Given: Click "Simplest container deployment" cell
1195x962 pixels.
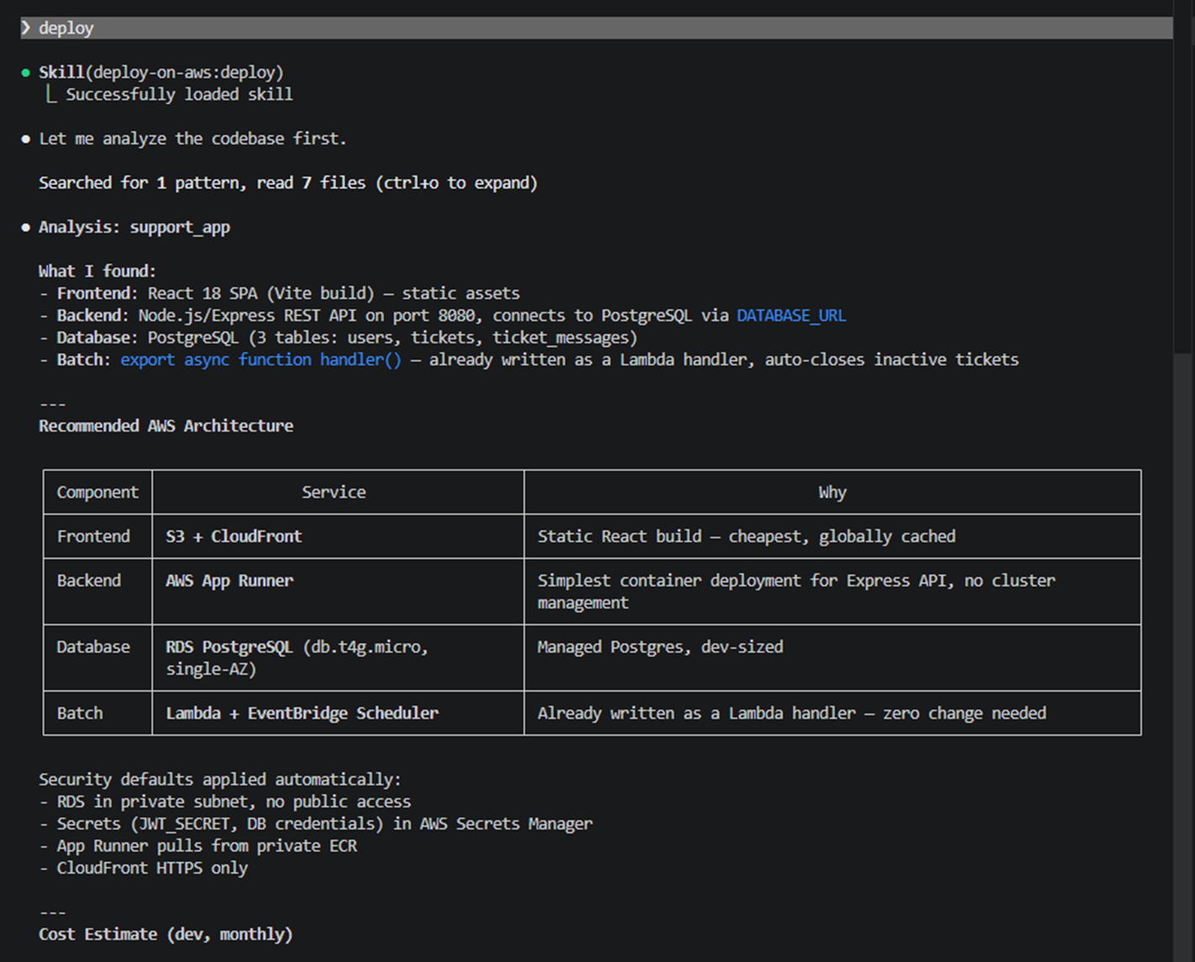Looking at the screenshot, I should coord(833,591).
